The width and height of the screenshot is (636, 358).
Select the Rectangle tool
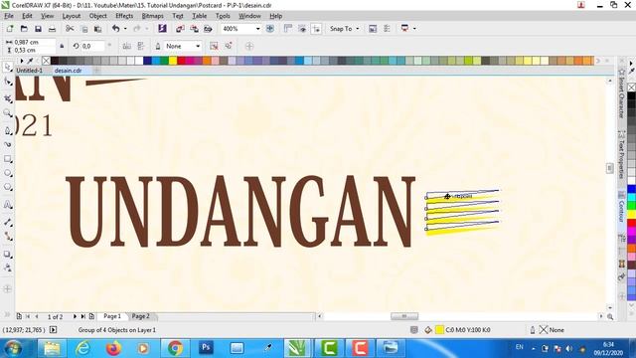click(7, 159)
